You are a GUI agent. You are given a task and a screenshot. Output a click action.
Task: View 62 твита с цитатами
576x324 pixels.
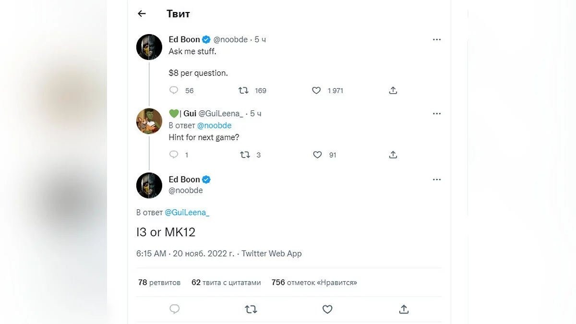click(226, 283)
